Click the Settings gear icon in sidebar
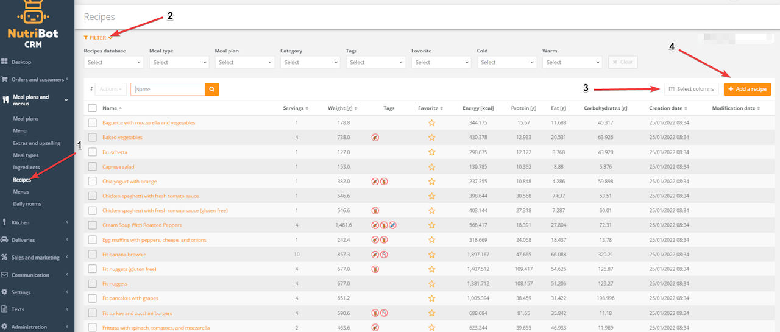Image resolution: width=780 pixels, height=332 pixels. click(5, 292)
